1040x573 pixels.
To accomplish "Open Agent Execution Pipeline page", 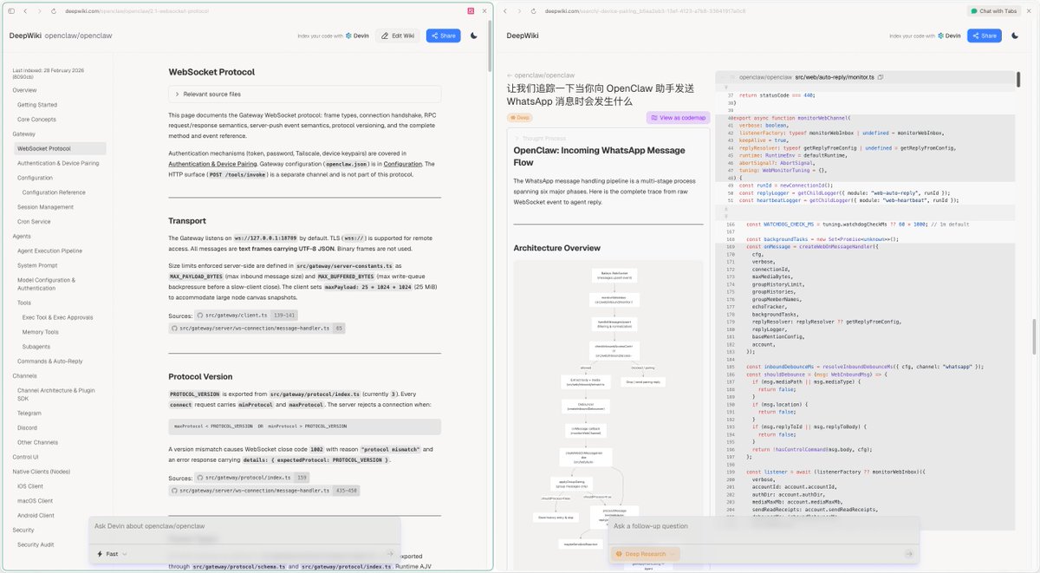I will [49, 251].
